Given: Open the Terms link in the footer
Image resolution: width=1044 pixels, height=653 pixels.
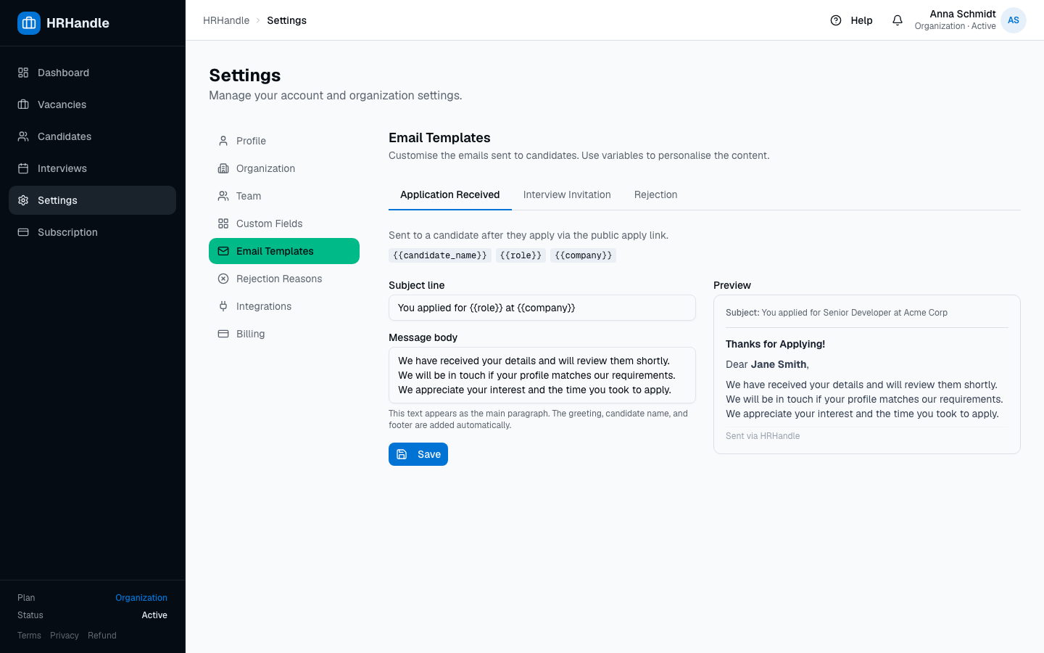Looking at the screenshot, I should point(29,636).
